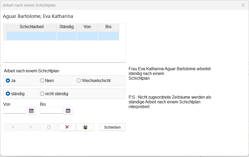Choose the 'Wechselschicht' radio option
The image size is (249, 157).
tap(79, 81)
